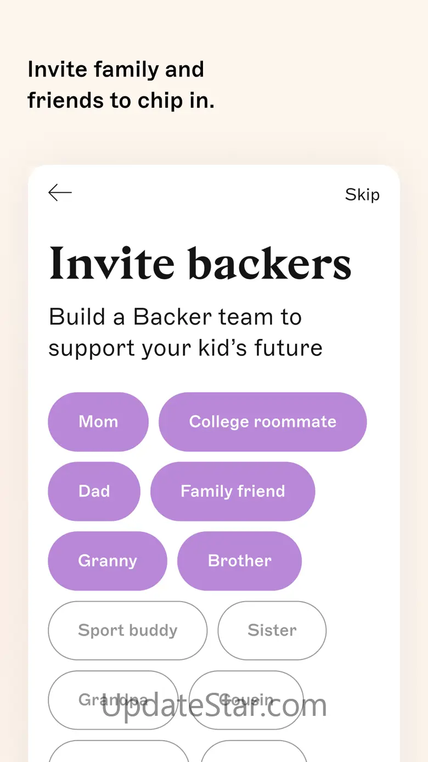Unselect the Granny chip
The height and width of the screenshot is (762, 428).
tap(108, 561)
